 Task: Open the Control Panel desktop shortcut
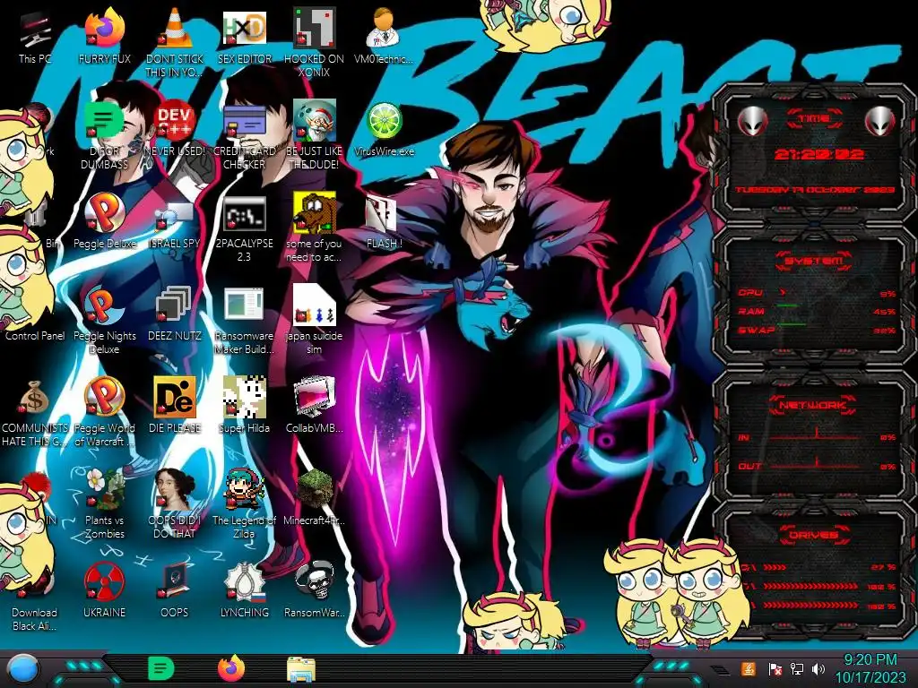[x=35, y=336]
